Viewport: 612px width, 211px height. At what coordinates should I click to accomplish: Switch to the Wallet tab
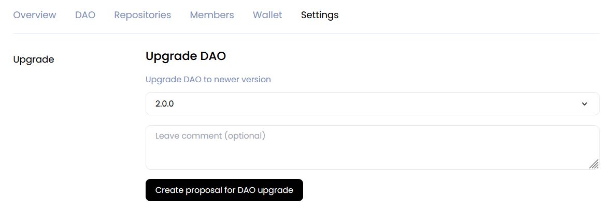pyautogui.click(x=267, y=15)
